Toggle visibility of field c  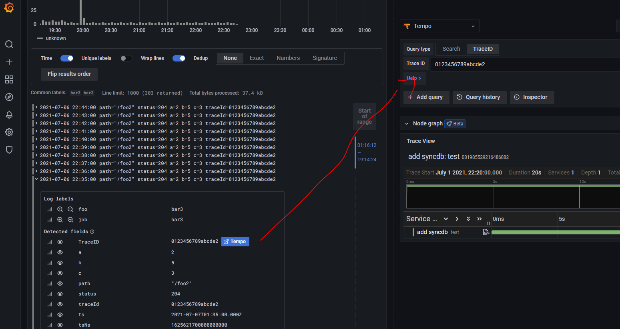[x=60, y=273]
